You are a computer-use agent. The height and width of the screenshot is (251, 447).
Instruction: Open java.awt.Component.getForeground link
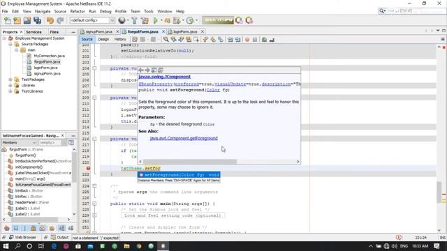coord(184,138)
